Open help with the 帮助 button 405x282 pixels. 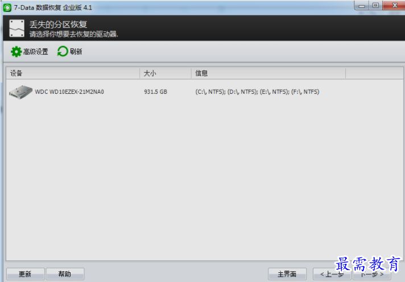(x=65, y=273)
